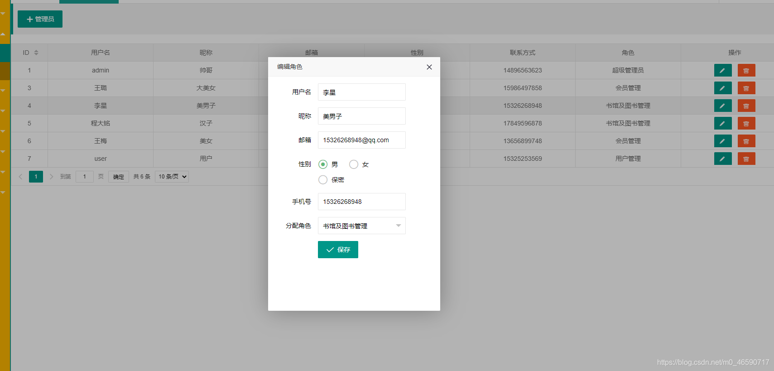Screen dimensions: 774x371
Task: Select page 1 in pagination
Action: click(x=36, y=177)
